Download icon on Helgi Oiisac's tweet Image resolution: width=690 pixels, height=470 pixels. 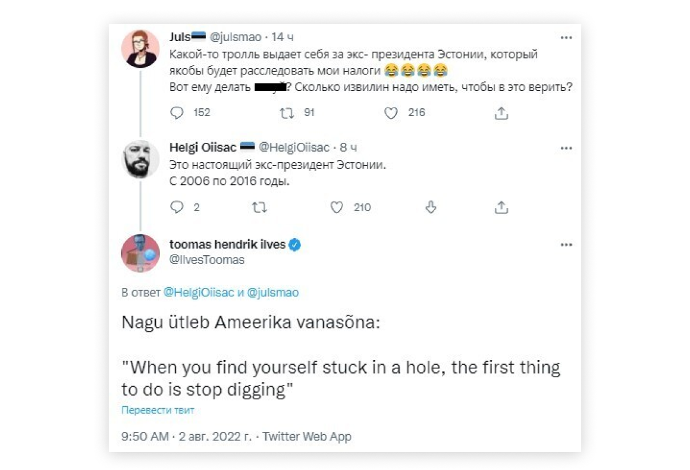pyautogui.click(x=432, y=207)
